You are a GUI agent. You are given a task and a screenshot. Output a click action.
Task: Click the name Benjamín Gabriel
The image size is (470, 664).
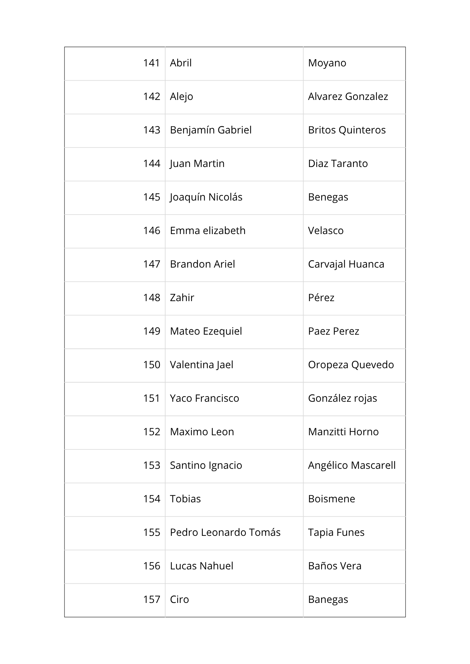click(211, 130)
